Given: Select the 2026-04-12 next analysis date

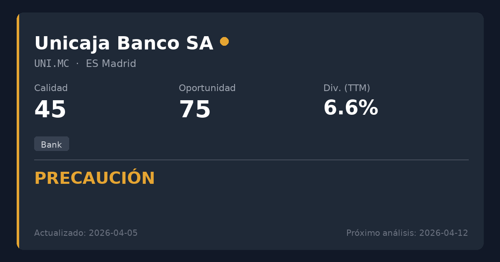Looking at the screenshot, I should tap(444, 233).
